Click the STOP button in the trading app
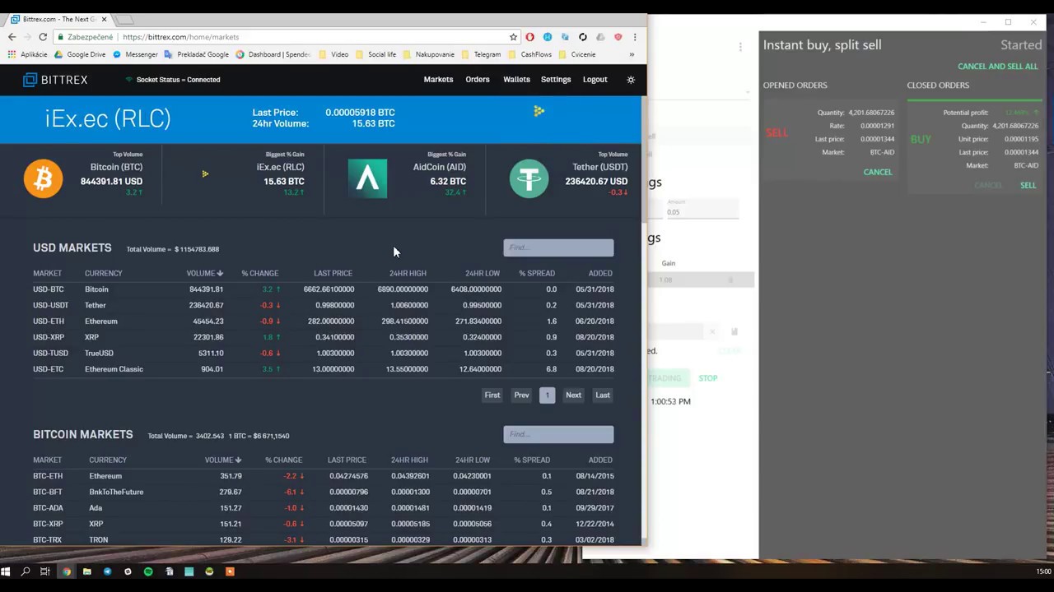 pos(708,378)
